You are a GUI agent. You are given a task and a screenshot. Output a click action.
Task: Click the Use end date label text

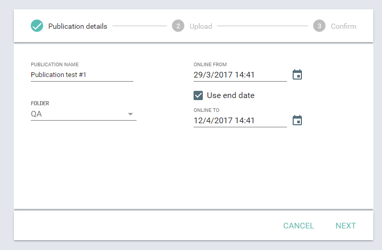pos(231,95)
